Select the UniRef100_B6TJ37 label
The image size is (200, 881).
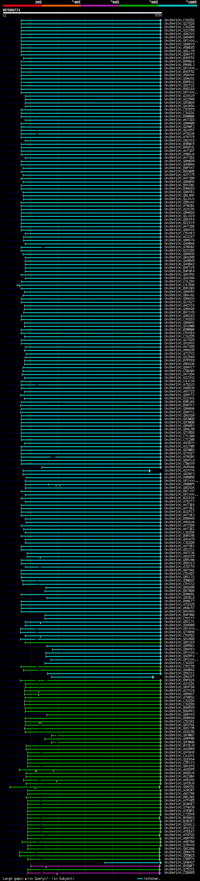coord(179,491)
